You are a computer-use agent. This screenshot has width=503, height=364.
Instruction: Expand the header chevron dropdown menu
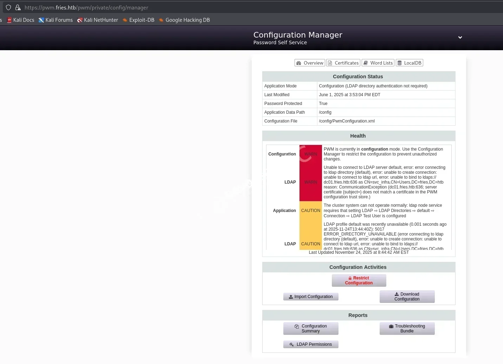click(460, 38)
